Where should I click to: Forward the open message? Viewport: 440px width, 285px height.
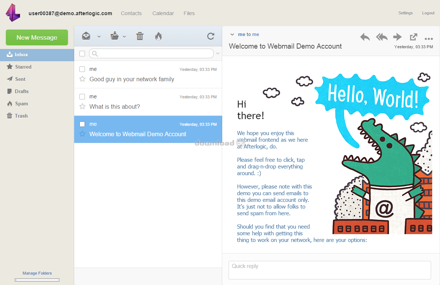[397, 37]
